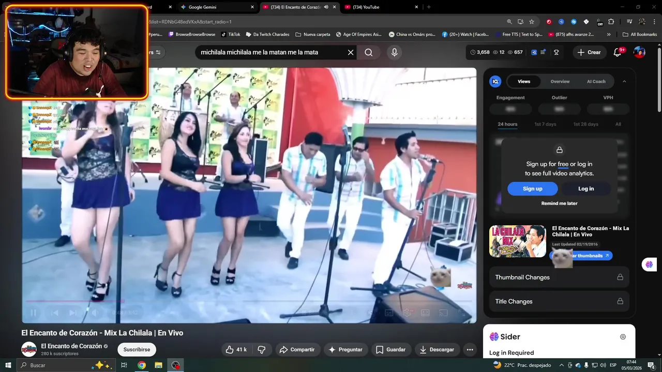
Task: Click the blue Sign up button
Action: click(532, 189)
